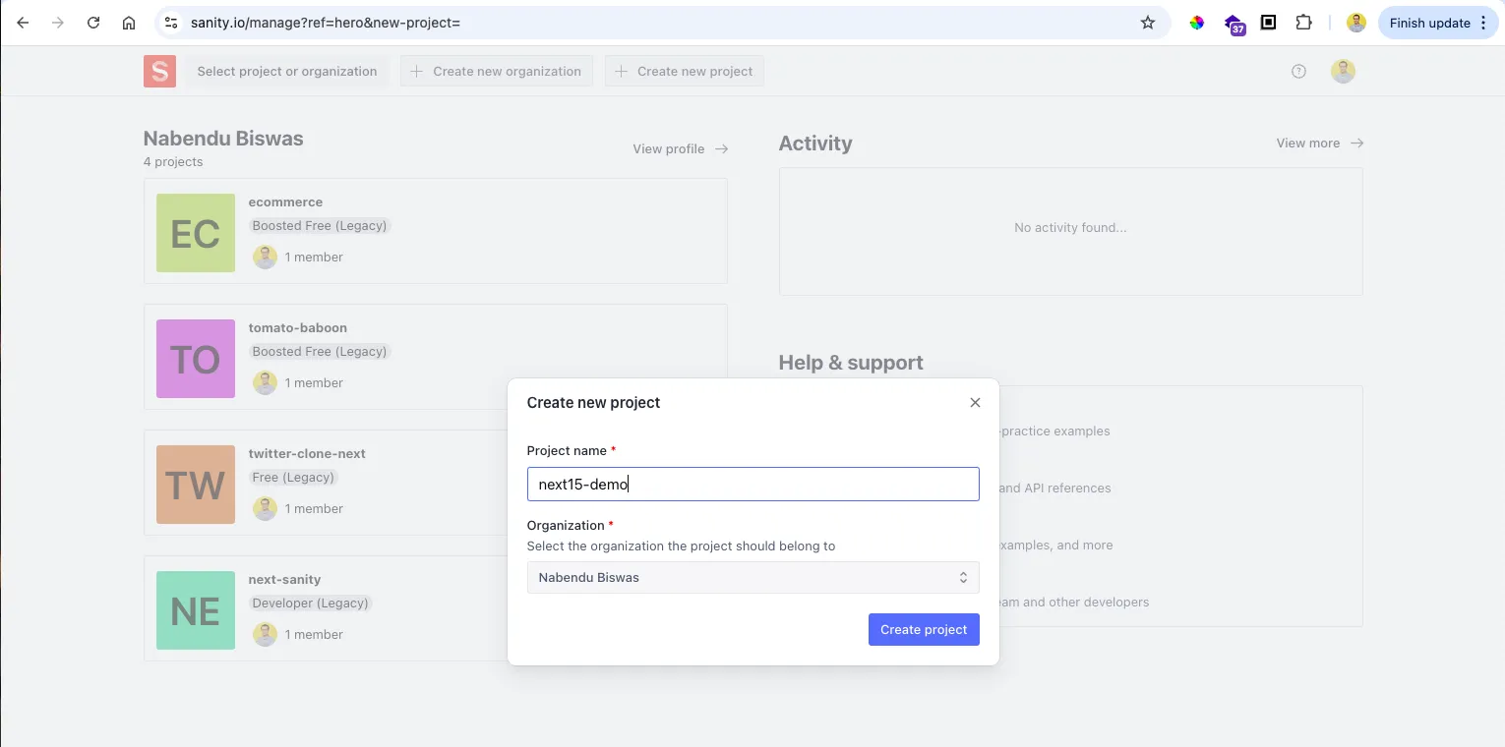1505x747 pixels.
Task: Open the NE next-sanity project thumbnail
Action: pyautogui.click(x=196, y=610)
